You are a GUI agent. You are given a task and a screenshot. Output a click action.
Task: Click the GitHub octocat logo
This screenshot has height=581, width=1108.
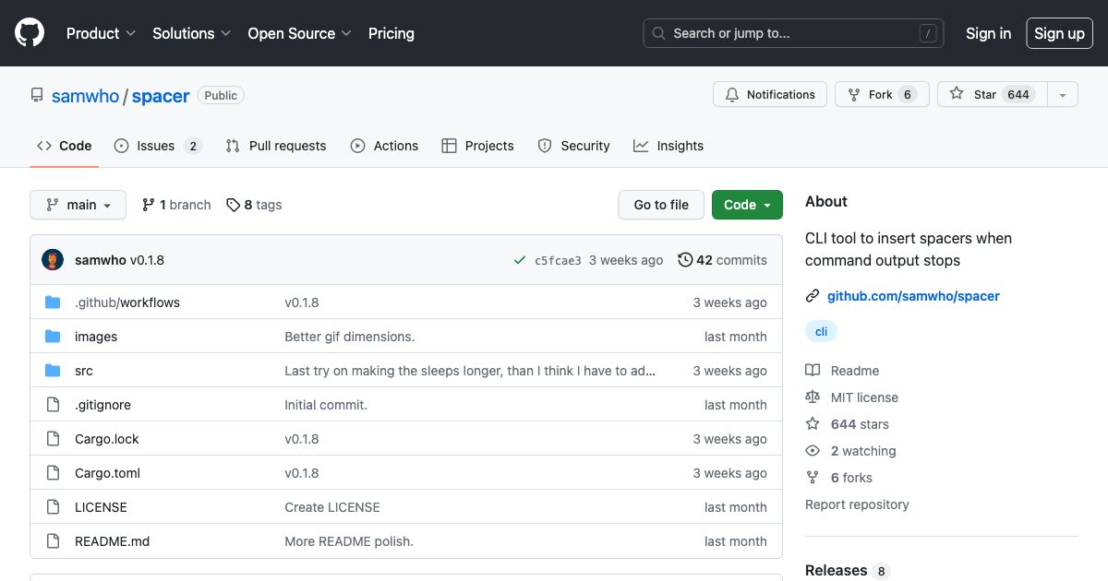[x=29, y=32]
